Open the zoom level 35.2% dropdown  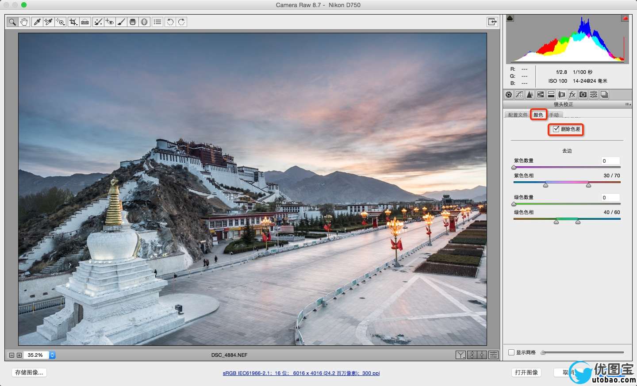tap(52, 355)
